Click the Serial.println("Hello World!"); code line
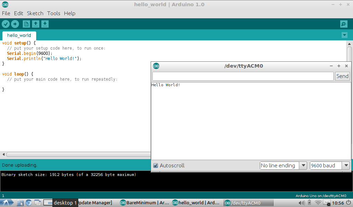Viewport: 353px width, 207px height. pos(44,59)
